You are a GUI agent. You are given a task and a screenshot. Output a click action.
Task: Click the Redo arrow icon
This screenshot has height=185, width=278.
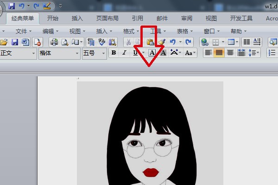point(188,42)
